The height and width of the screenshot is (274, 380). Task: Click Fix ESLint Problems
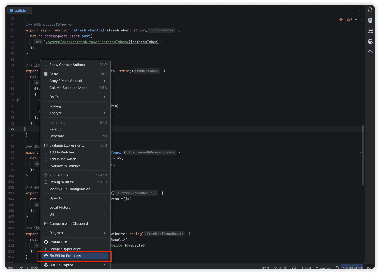[75, 256]
